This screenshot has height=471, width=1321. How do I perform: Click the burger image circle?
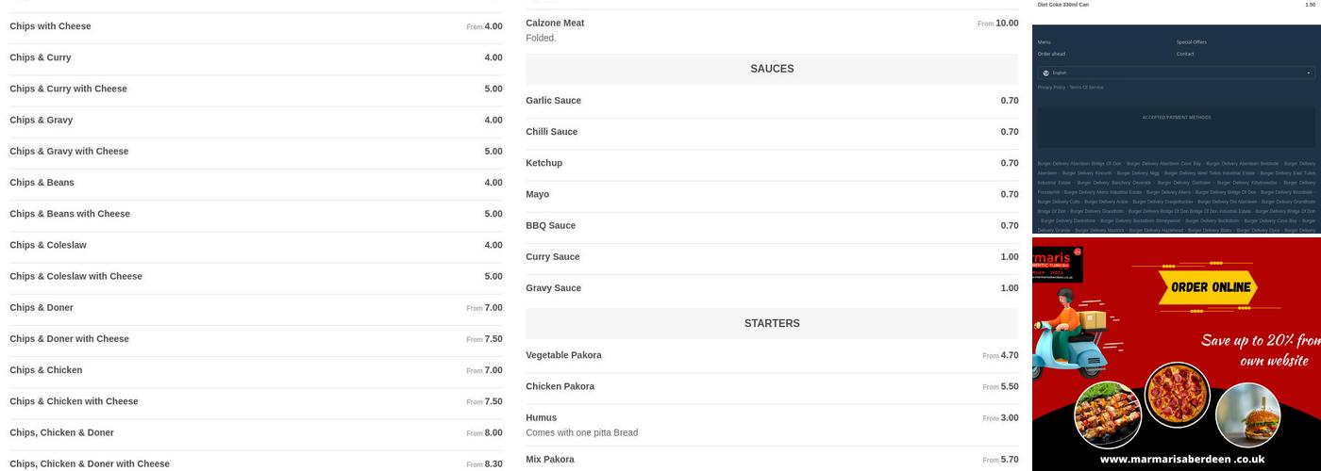(x=1247, y=414)
